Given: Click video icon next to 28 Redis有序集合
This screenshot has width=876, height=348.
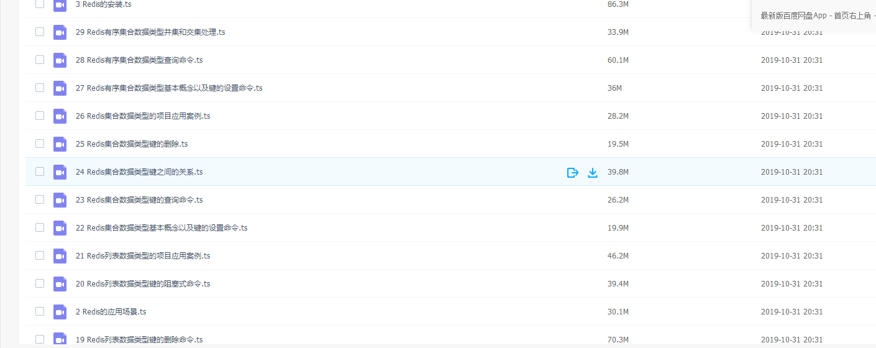Looking at the screenshot, I should (60, 60).
